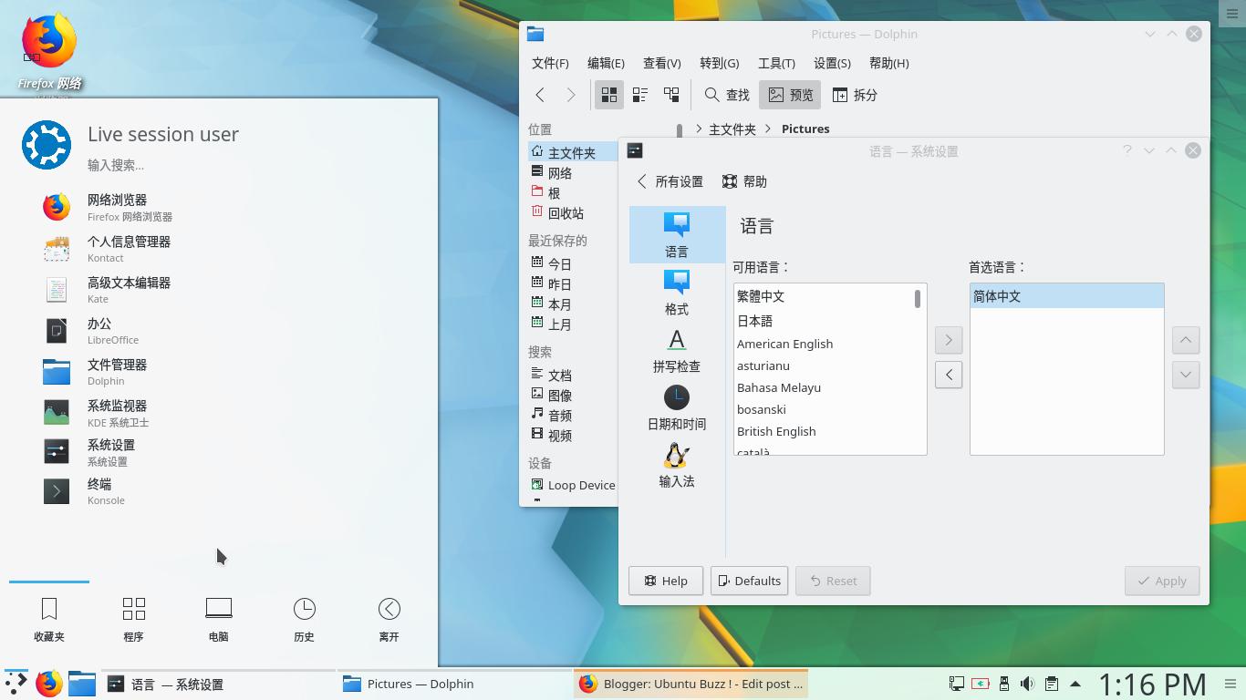The image size is (1246, 700).
Task: Open the volume speaker icon in system tray
Action: tap(1027, 683)
